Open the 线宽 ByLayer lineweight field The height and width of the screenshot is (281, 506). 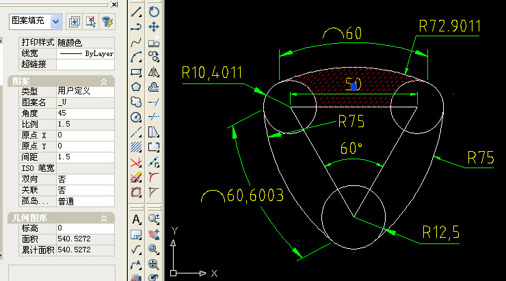(85, 53)
